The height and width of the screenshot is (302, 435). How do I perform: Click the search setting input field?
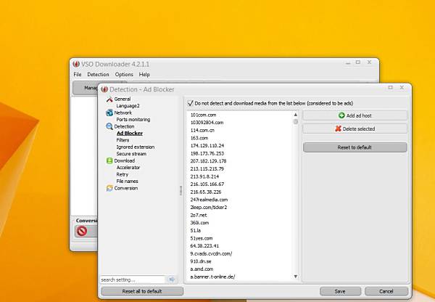pos(133,279)
